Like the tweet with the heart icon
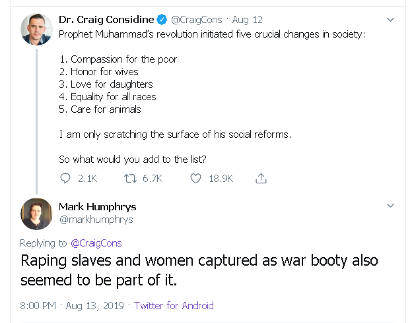Image resolution: width=412 pixels, height=323 pixels. tap(195, 178)
